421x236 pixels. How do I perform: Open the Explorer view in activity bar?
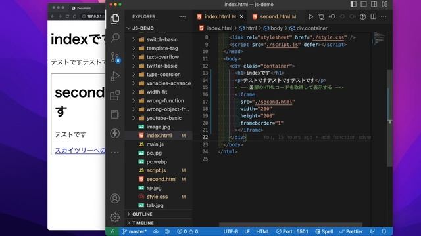(115, 19)
